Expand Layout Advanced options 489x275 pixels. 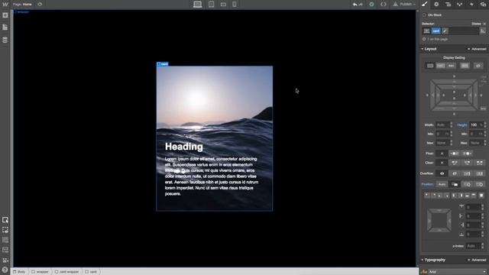pos(477,49)
